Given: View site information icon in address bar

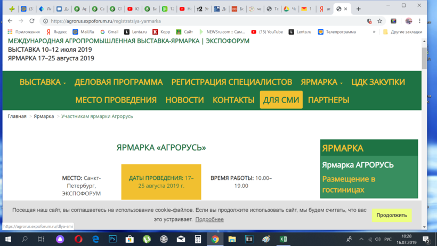Looking at the screenshot, I should coord(45,21).
